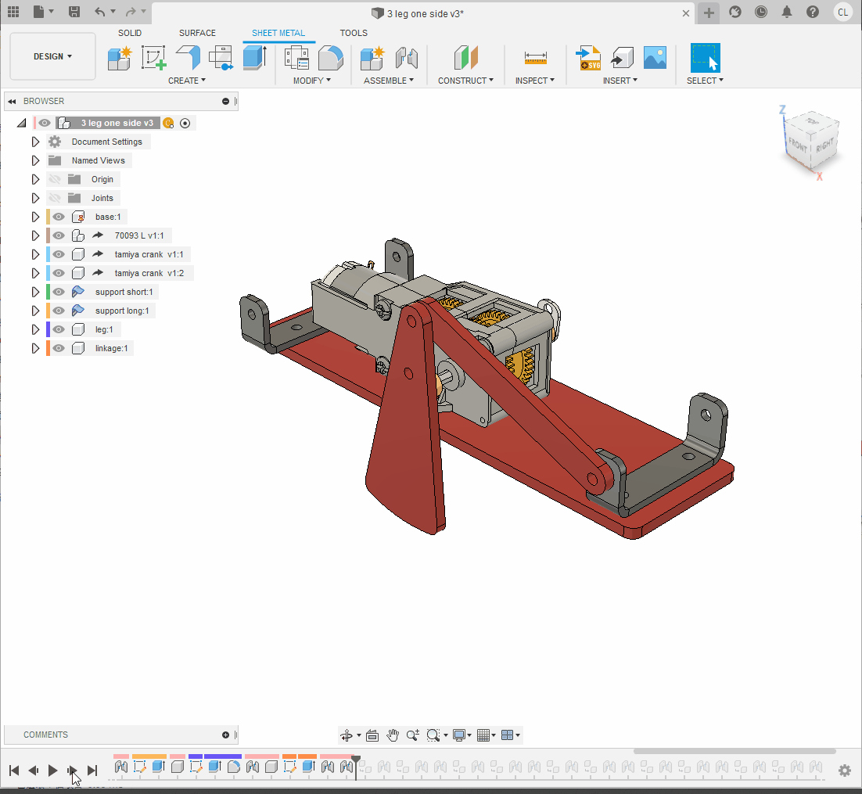Switch to the TOOLS tab

[x=354, y=33]
